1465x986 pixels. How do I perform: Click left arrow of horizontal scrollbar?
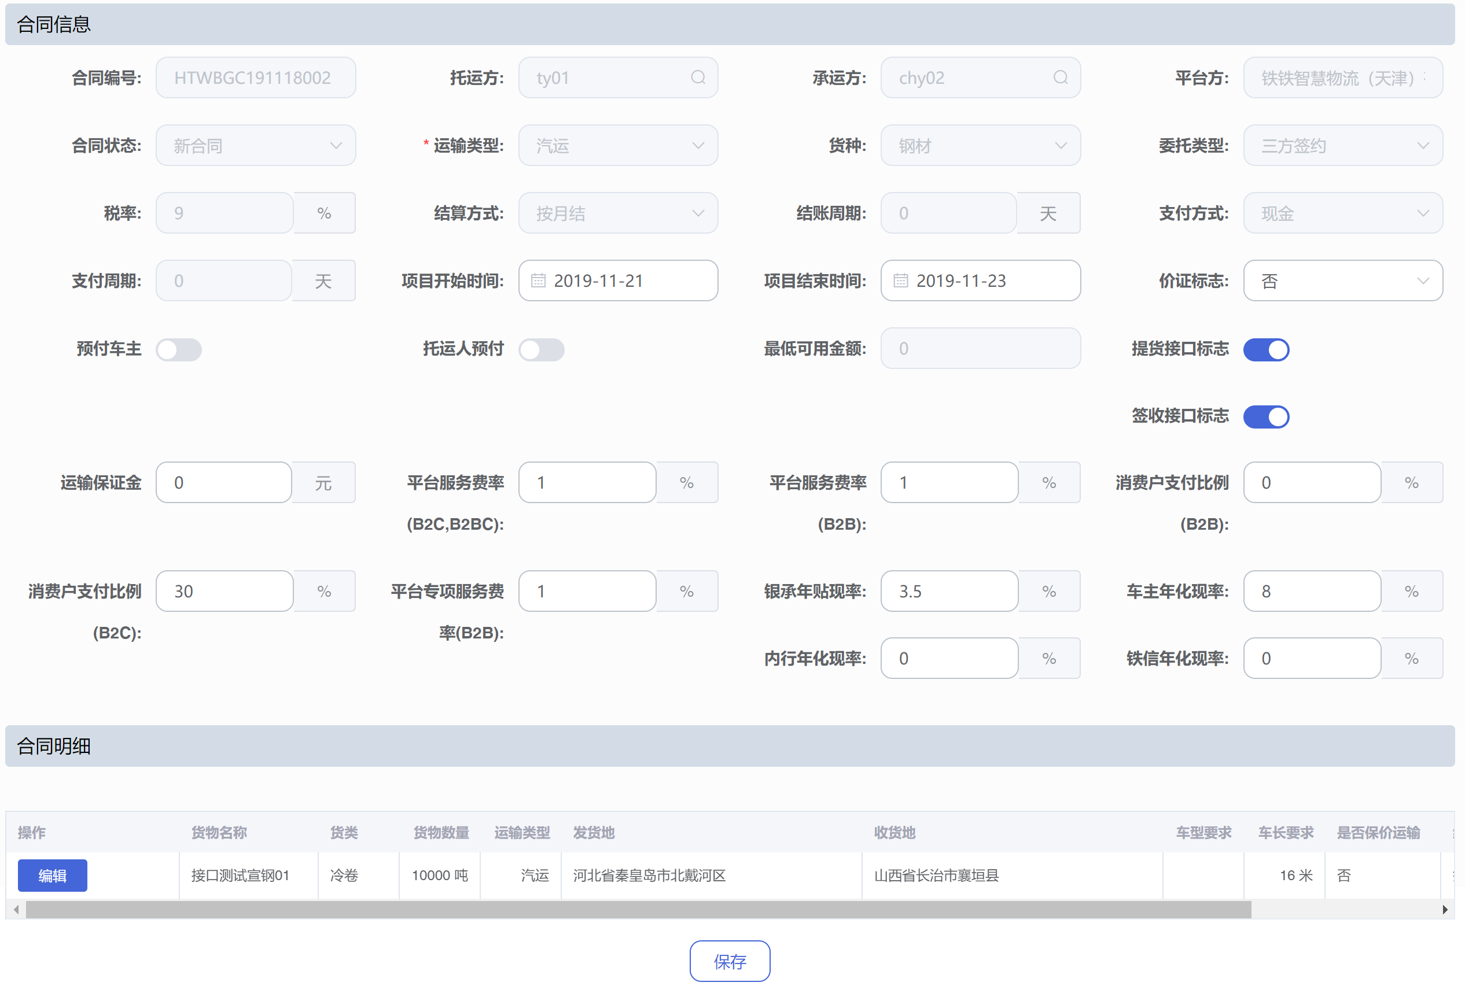tap(16, 909)
